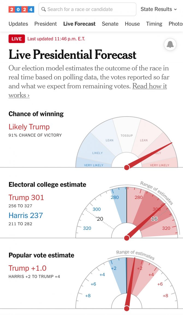Viewport: 183px width, 315px height.
Task: Open the House results tab
Action: [132, 24]
